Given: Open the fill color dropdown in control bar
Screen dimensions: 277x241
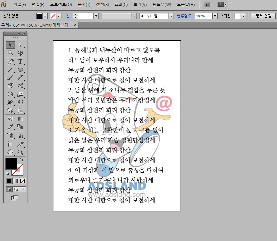Looking at the screenshot, I should [45, 16].
